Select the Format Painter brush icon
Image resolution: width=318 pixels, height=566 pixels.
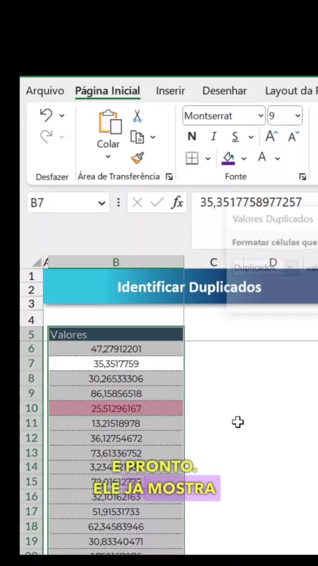point(137,158)
